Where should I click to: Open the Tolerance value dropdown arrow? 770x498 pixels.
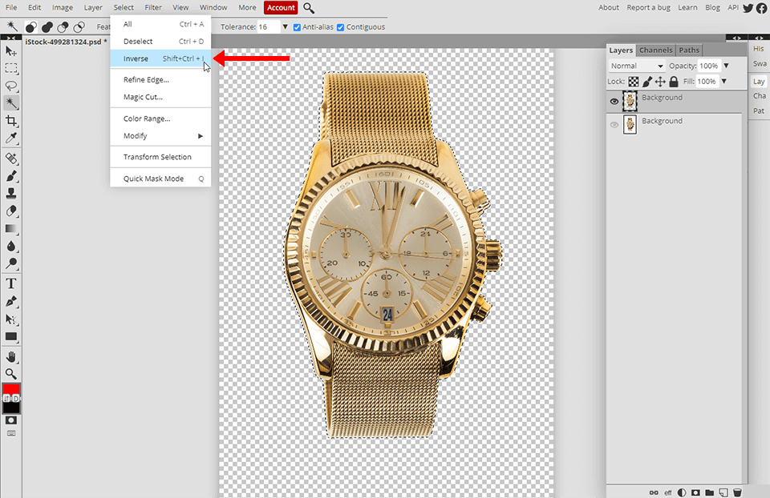[285, 27]
